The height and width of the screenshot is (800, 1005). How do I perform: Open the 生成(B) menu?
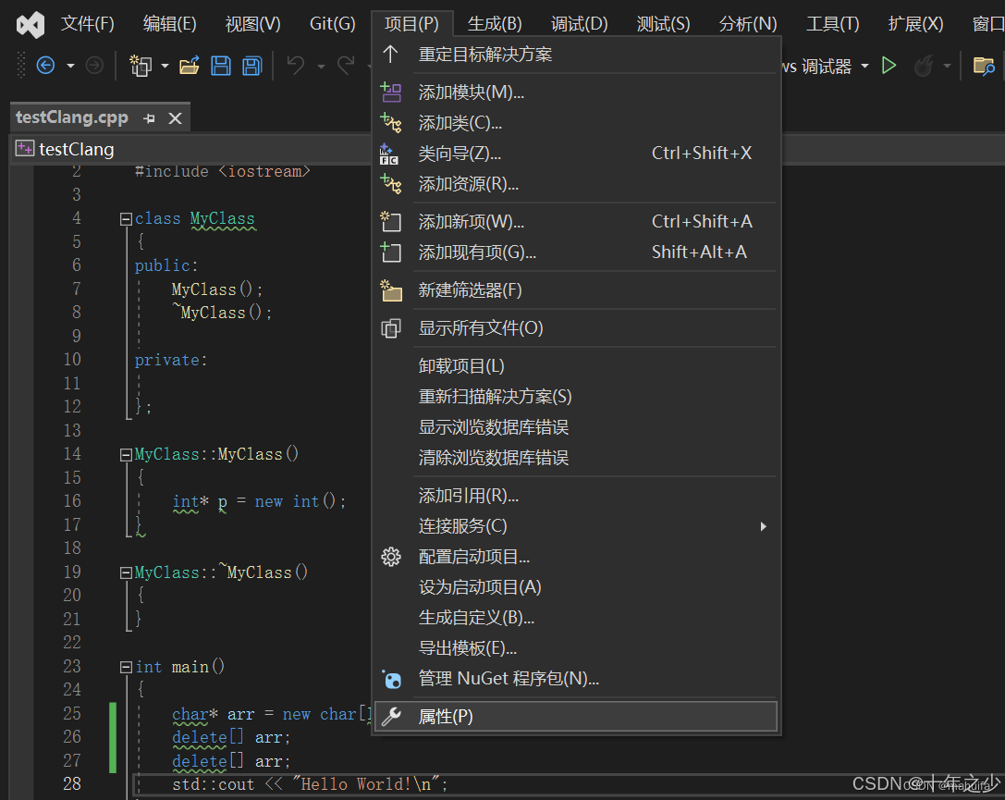494,23
